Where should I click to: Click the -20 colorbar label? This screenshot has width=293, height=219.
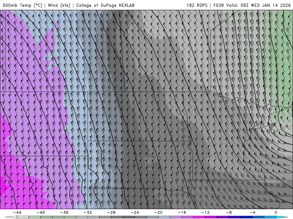click(x=159, y=212)
